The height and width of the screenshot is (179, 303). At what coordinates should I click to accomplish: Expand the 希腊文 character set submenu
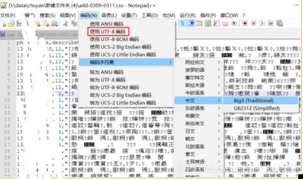pyautogui.click(x=198, y=116)
